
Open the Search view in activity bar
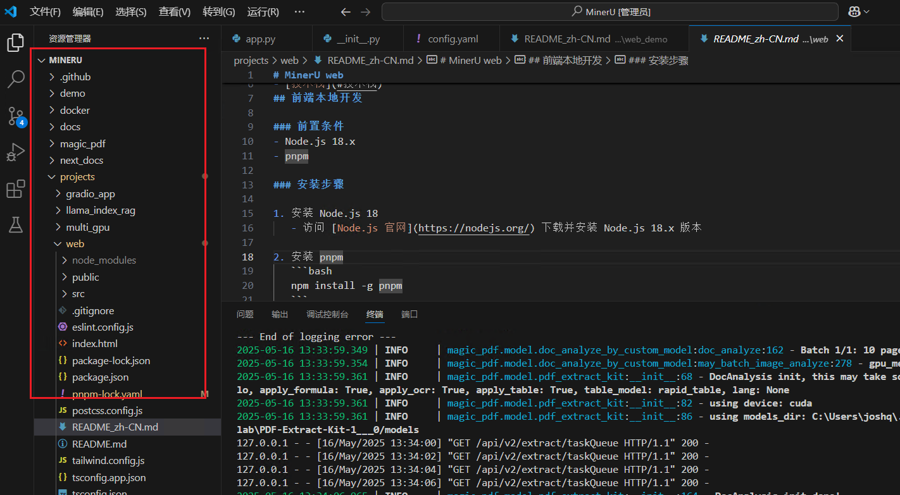(x=15, y=79)
